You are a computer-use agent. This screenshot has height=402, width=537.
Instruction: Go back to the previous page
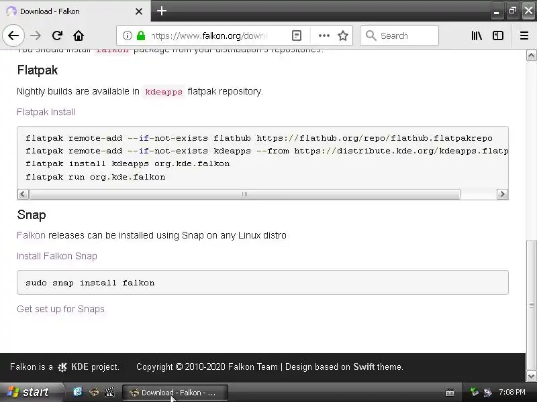point(13,36)
